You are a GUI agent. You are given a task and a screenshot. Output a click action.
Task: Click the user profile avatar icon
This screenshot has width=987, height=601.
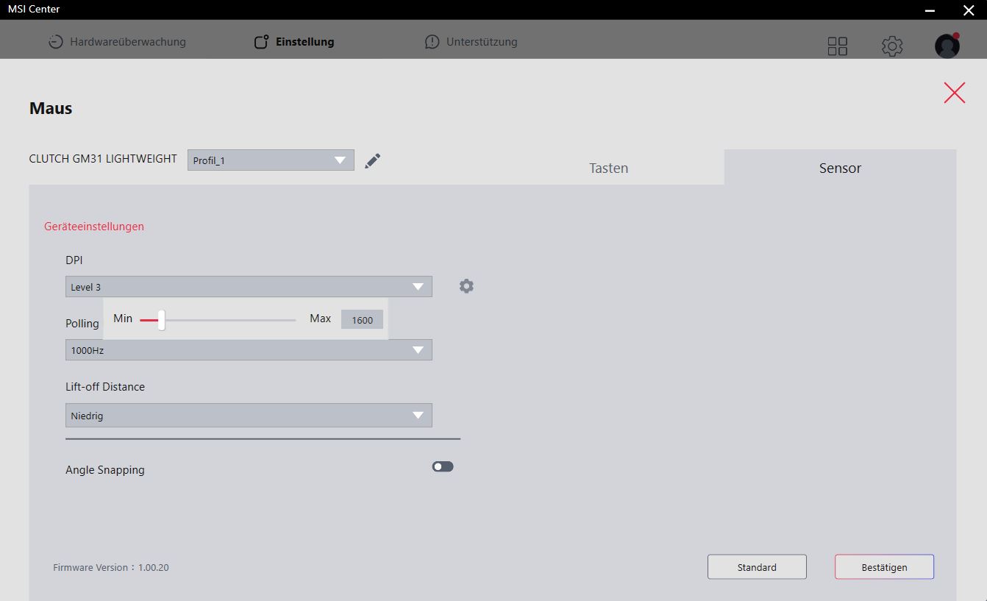(947, 46)
